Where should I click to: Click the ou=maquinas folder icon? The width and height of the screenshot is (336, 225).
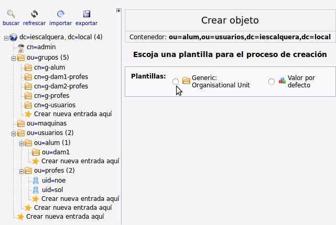21,123
